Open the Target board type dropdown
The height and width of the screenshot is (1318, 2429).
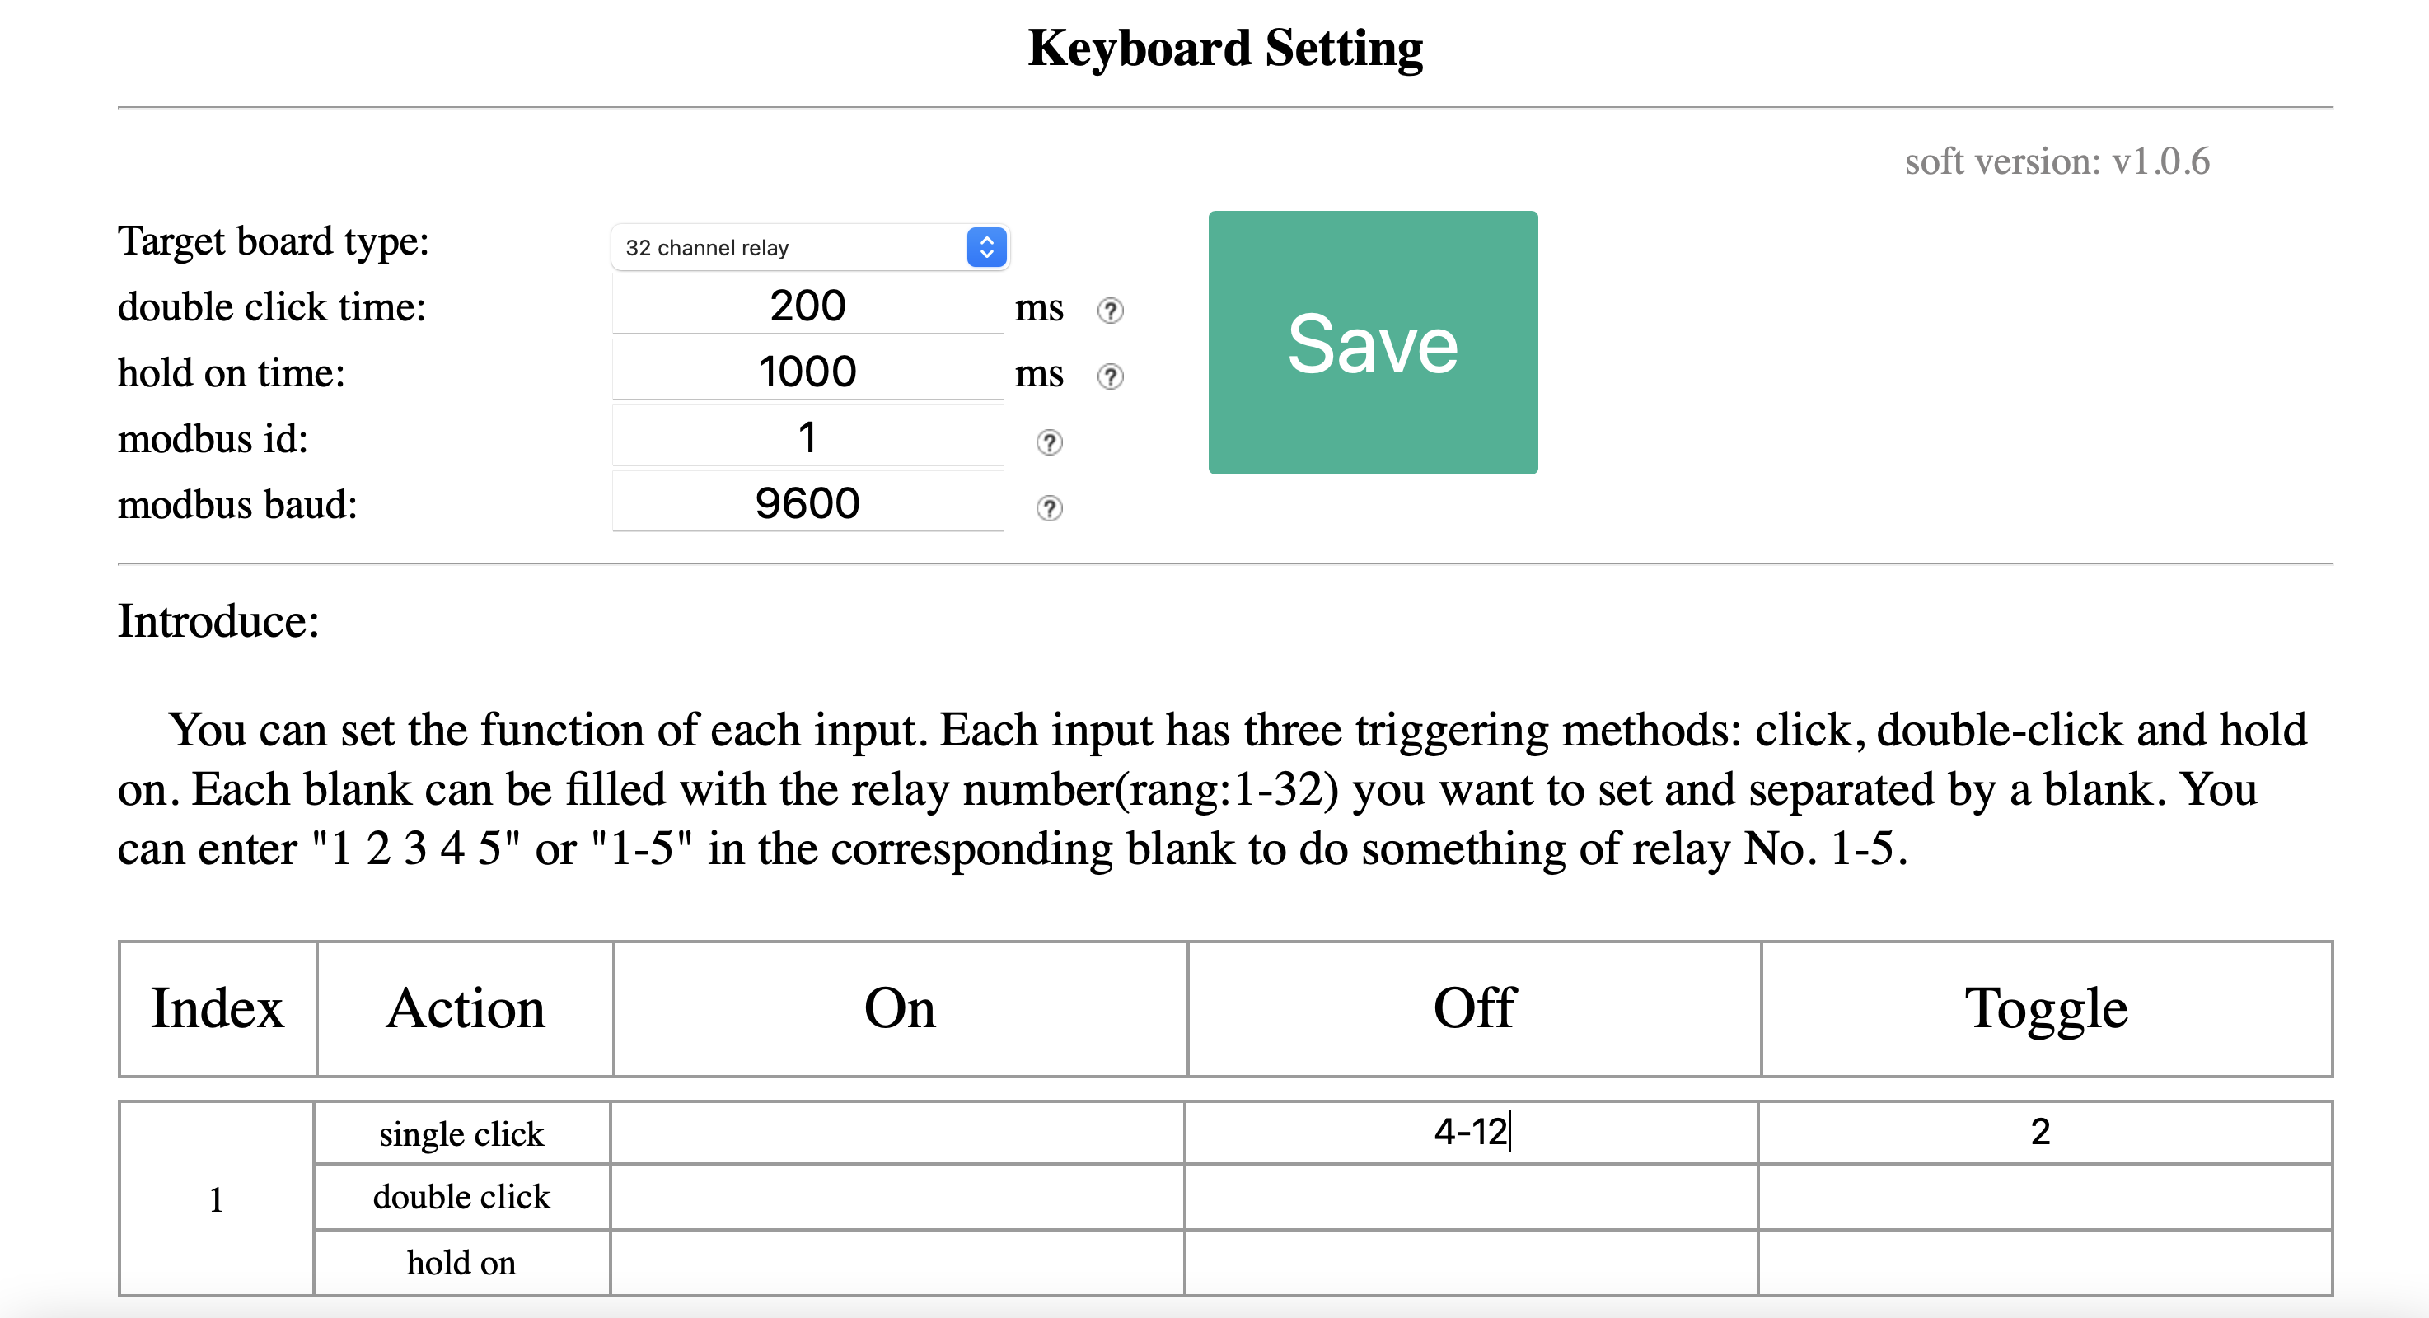(809, 247)
